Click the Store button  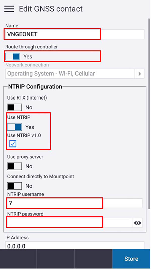pos(131,259)
